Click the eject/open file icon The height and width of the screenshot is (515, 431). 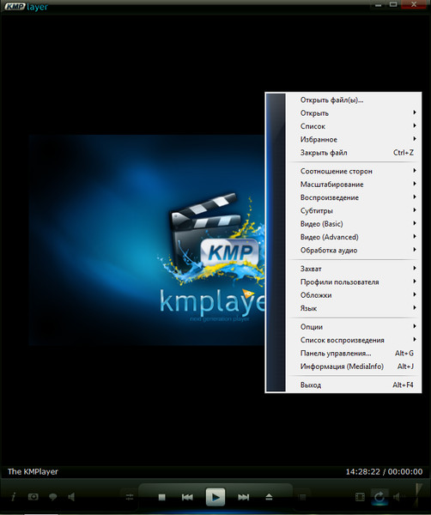point(269,497)
